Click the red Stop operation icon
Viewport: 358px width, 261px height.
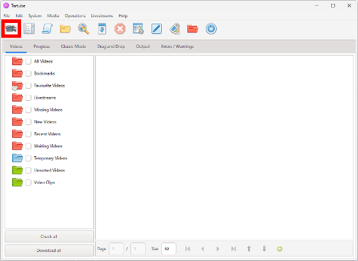120,29
